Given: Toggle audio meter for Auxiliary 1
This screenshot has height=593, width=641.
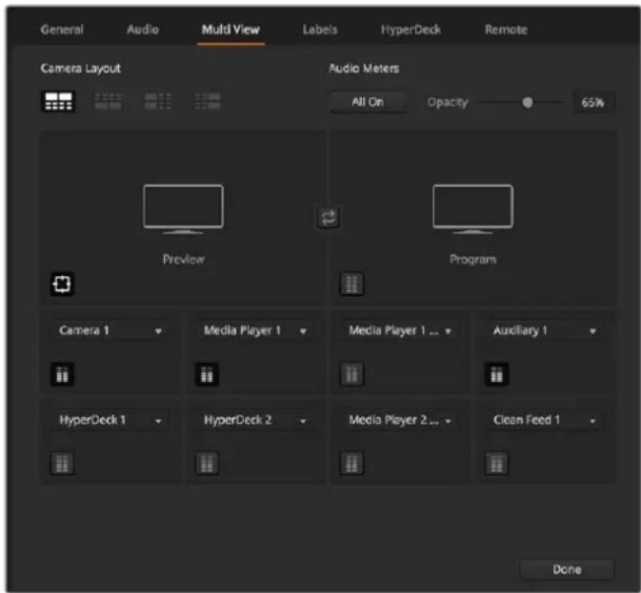Looking at the screenshot, I should tap(496, 374).
